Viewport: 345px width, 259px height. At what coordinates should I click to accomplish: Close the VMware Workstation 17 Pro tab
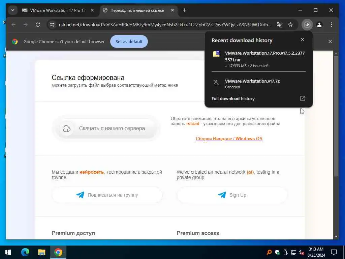(92, 10)
